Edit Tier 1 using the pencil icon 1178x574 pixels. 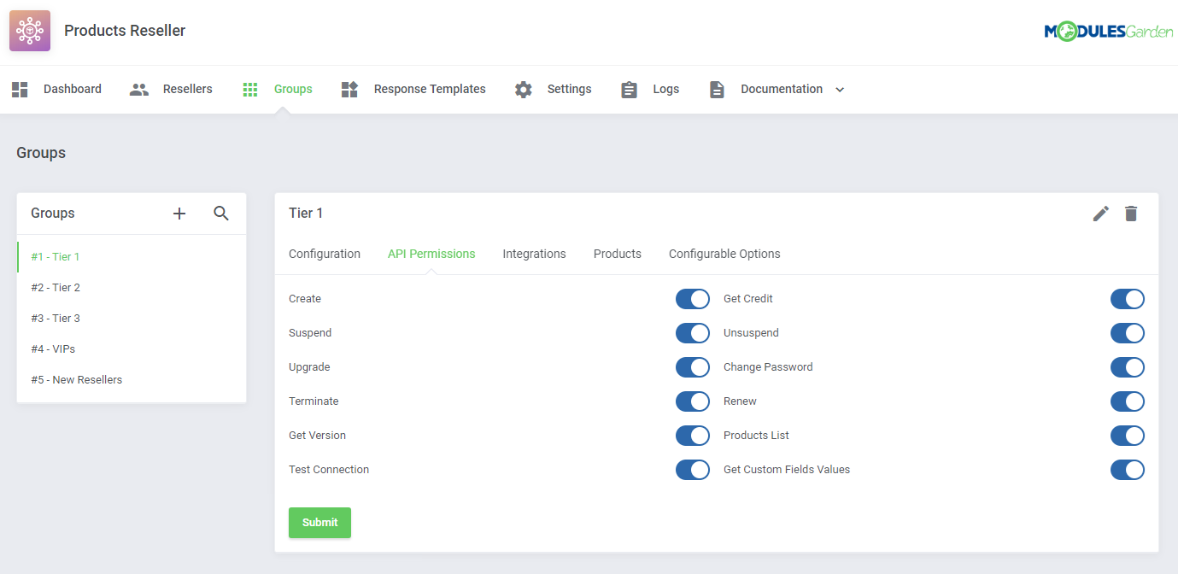tap(1100, 214)
